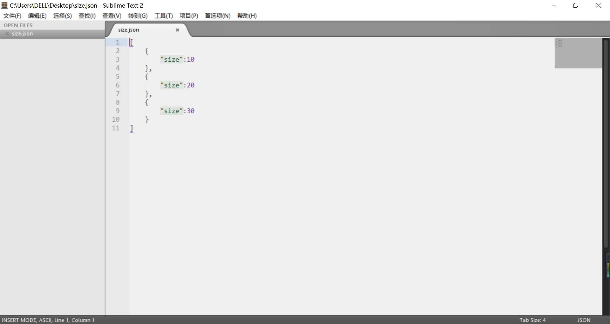This screenshot has width=610, height=324.
Task: Click the closing bracket on line 11
Action: (x=132, y=128)
